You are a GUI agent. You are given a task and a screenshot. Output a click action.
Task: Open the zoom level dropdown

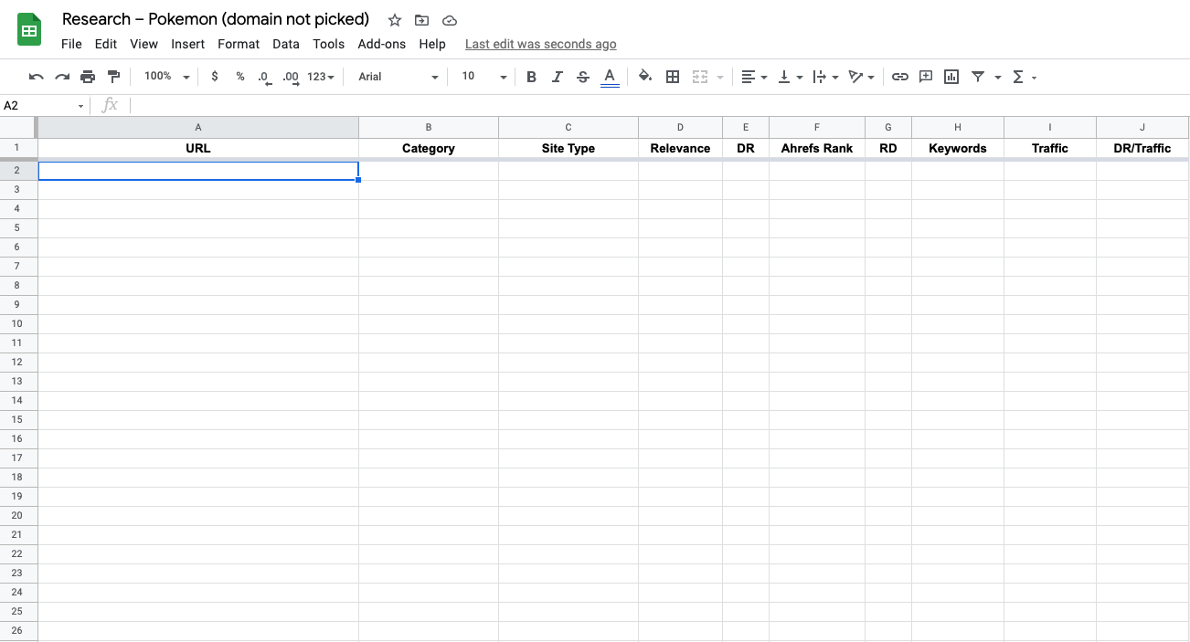coord(166,77)
